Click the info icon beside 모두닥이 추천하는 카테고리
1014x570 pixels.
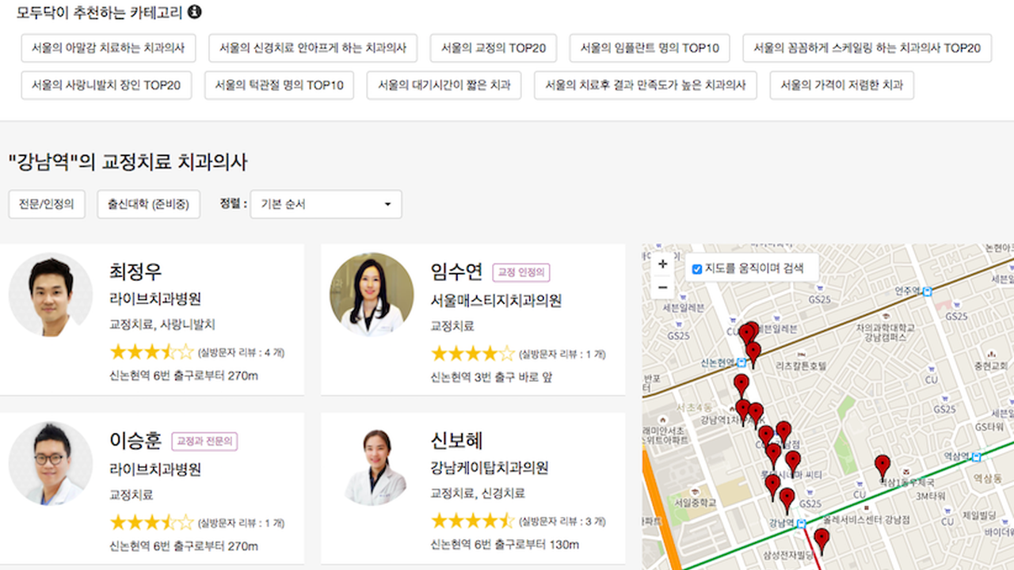pyautogui.click(x=194, y=12)
